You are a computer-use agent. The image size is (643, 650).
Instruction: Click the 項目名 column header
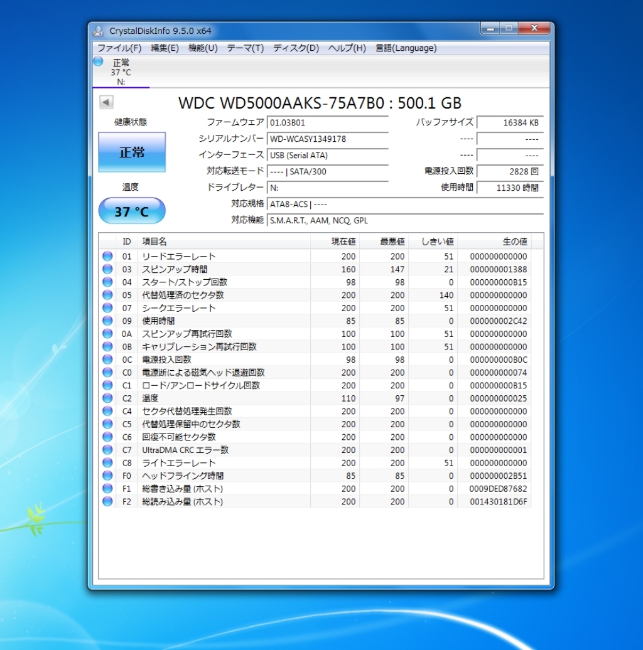point(154,242)
